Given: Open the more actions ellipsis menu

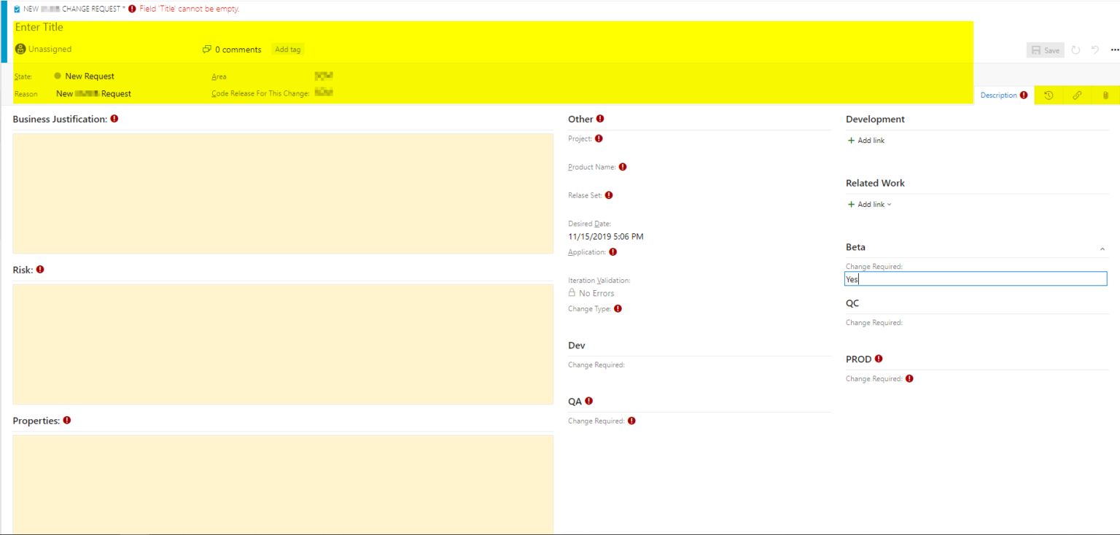Looking at the screenshot, I should (x=1114, y=50).
